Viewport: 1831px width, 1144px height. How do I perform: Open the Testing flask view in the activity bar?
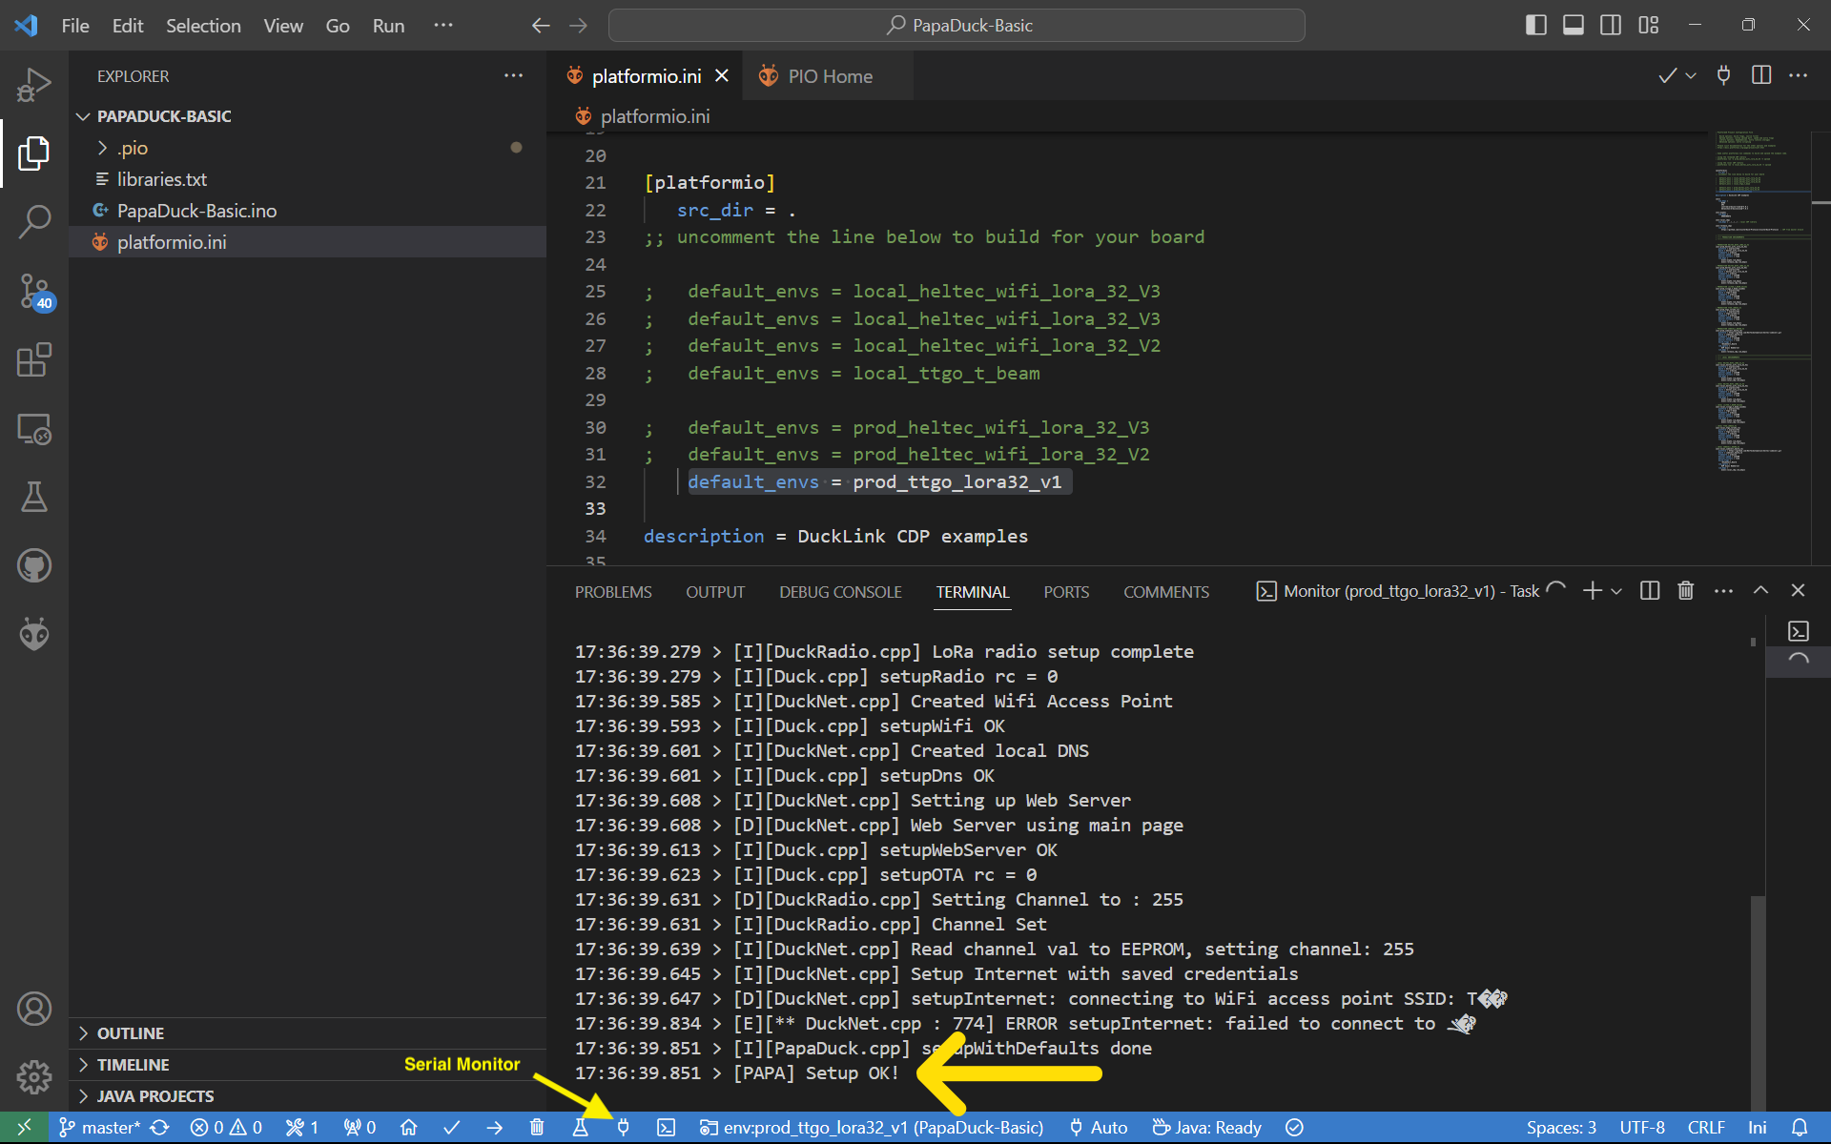(34, 497)
